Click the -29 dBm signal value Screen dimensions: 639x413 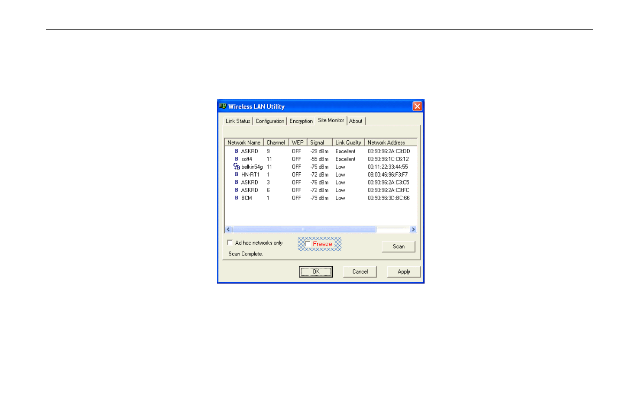pos(319,152)
